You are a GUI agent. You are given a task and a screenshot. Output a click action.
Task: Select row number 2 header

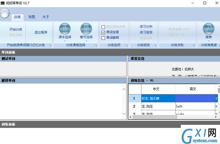pos(135,106)
